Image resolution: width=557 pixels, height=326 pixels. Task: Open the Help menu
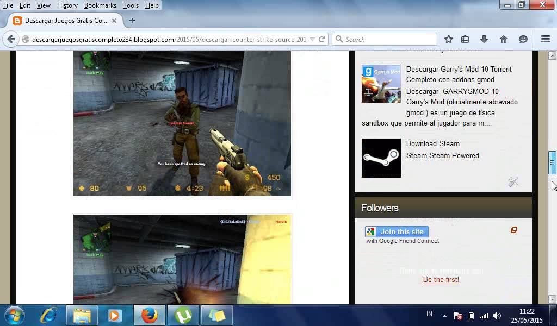[x=152, y=5]
